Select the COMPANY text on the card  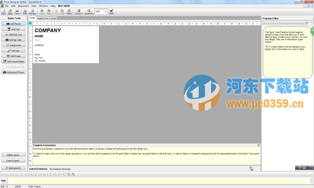[48, 30]
